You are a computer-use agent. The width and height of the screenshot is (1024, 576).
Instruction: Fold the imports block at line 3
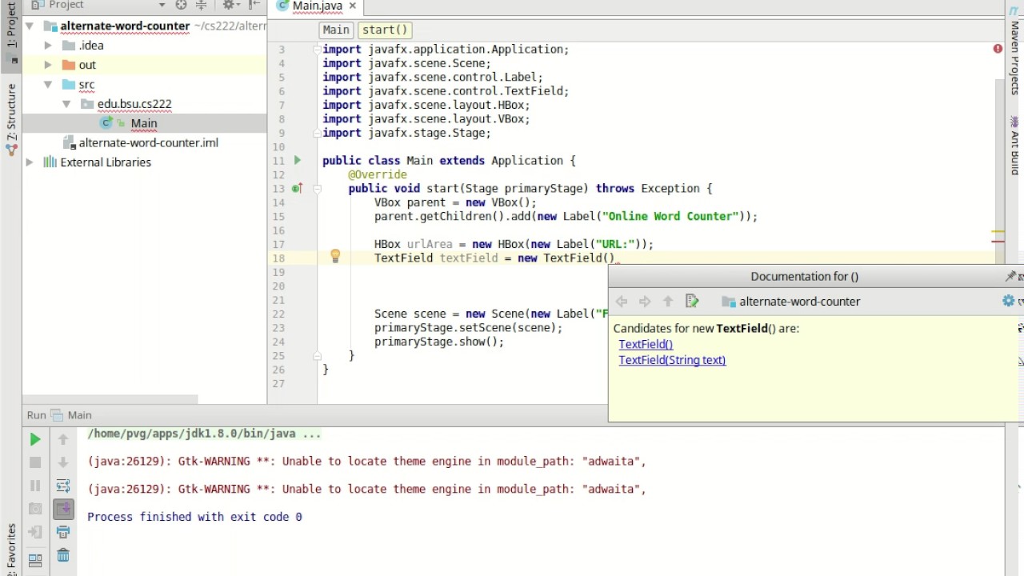coord(317,50)
